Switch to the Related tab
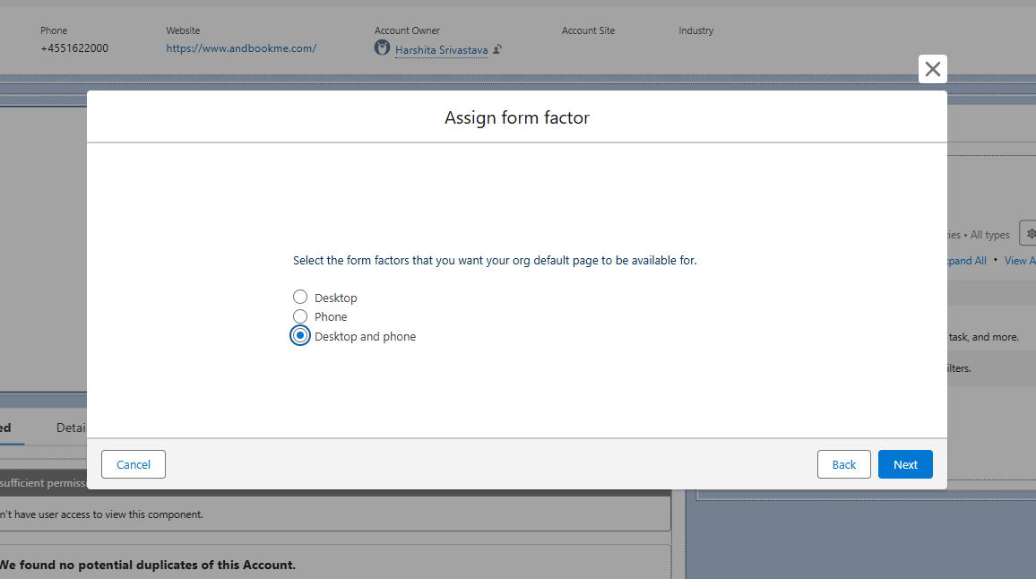 pos(7,428)
